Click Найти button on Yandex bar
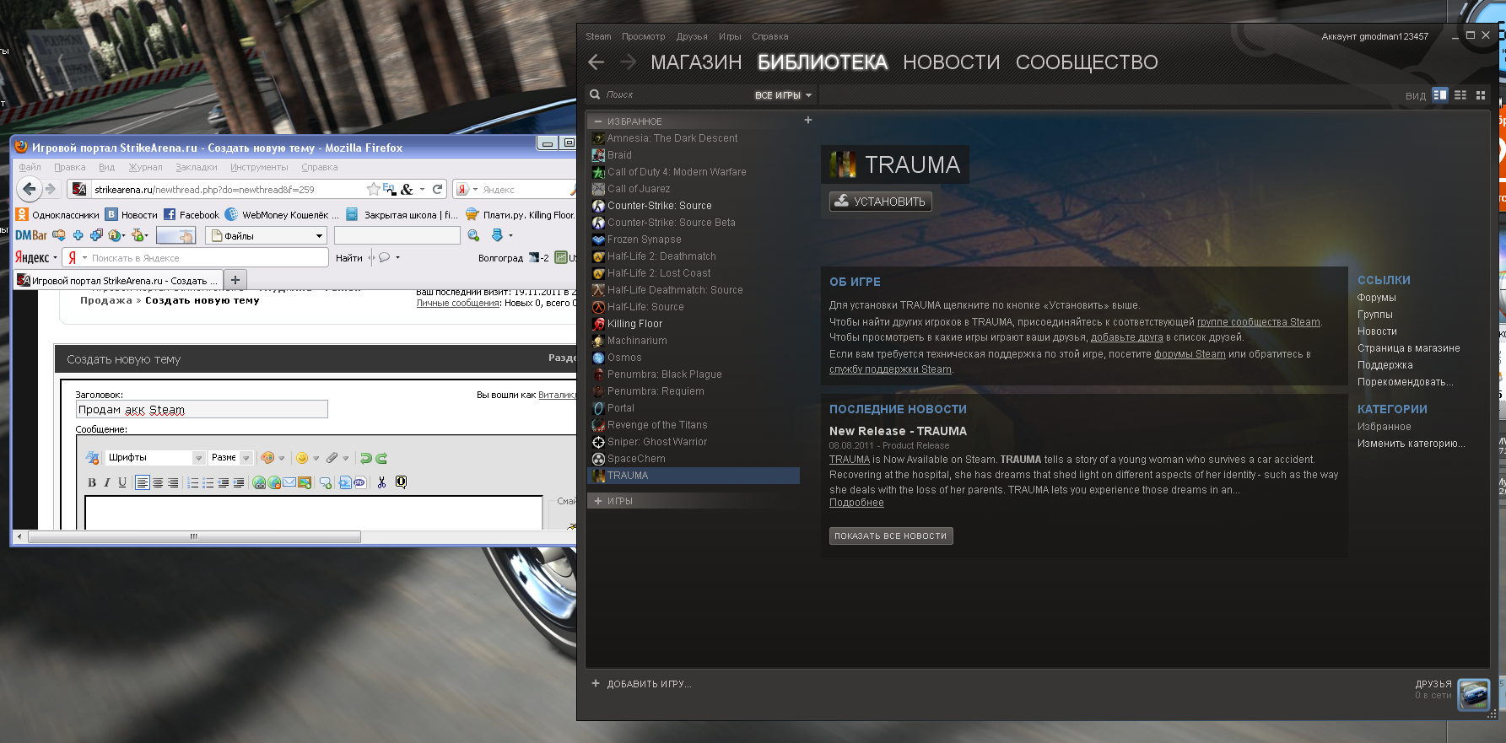This screenshot has height=743, width=1506. click(x=348, y=258)
